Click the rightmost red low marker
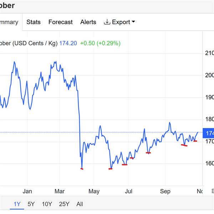The width and height of the screenshot is (214, 214). (195, 141)
